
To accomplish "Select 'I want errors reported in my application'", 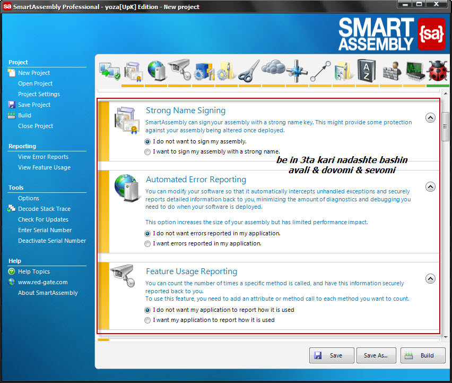I will click(147, 244).
